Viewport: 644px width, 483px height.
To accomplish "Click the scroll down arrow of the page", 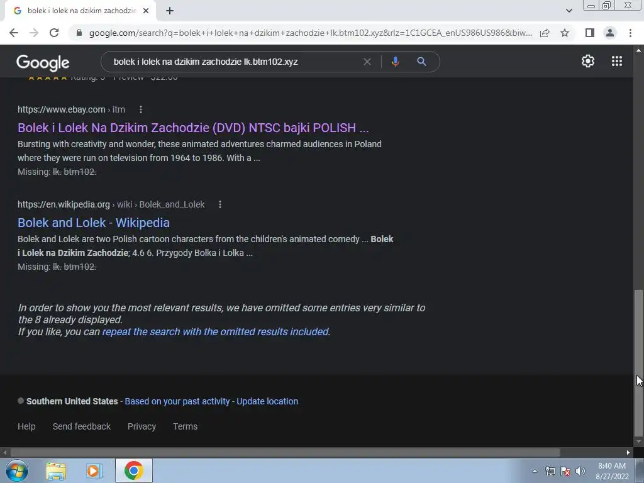I will click(638, 442).
